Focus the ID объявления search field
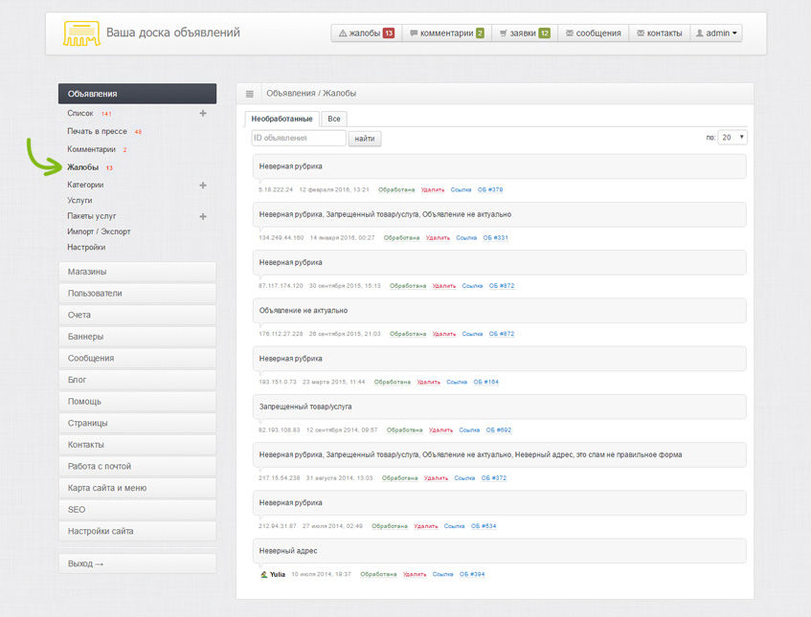Screen dimensions: 811x617 tap(299, 138)
